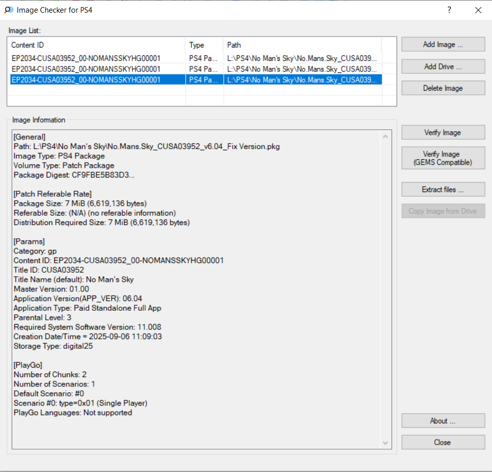Click the Content ID line under [Params]
The width and height of the screenshot is (492, 472).
pyautogui.click(x=119, y=260)
